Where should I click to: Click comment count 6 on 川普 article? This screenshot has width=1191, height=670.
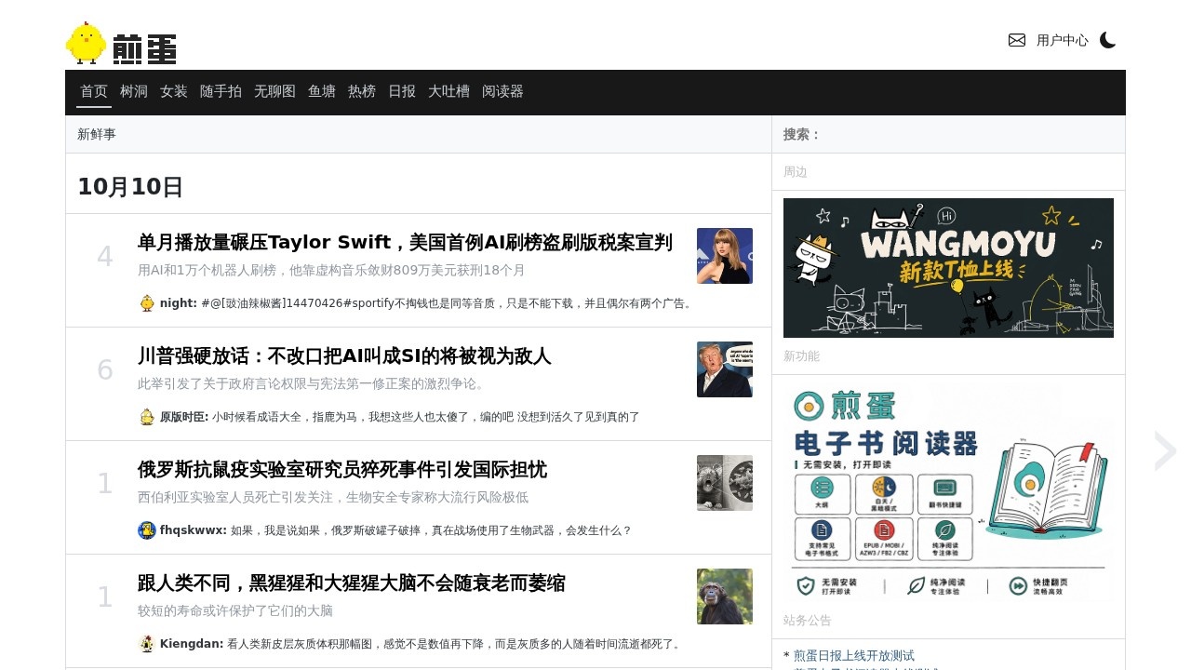(105, 370)
